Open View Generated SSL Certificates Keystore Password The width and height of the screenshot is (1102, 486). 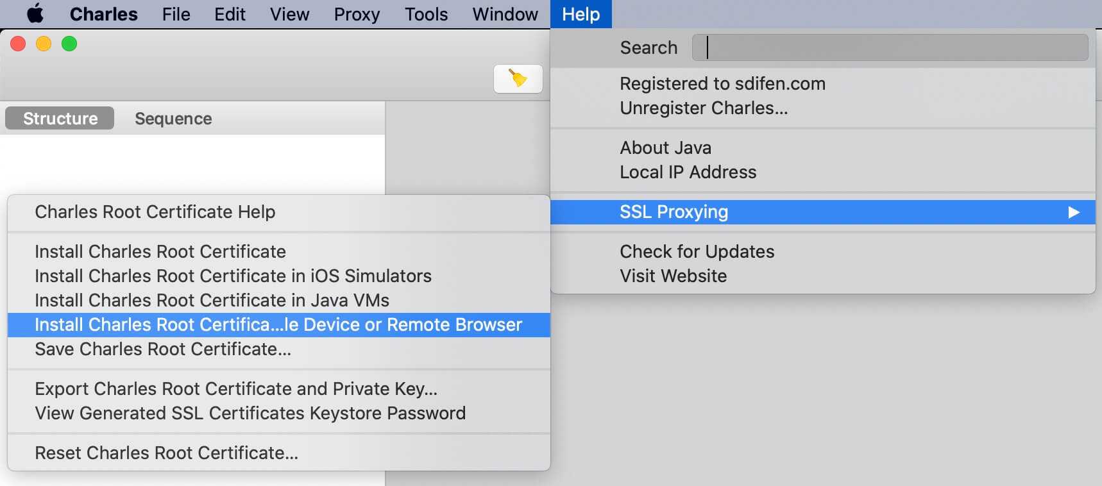pos(250,413)
